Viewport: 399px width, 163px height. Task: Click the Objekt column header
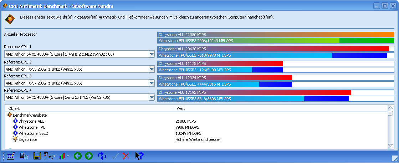pos(89,108)
